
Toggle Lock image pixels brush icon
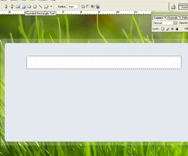[x=168, y=29]
